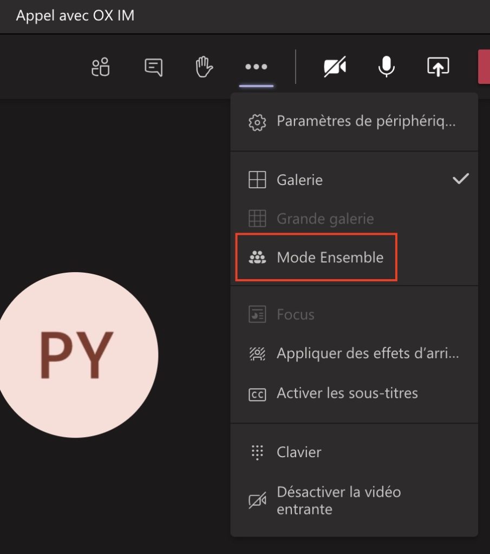Viewport: 490px width, 554px height.
Task: Click the PY avatar circle
Action: tap(76, 354)
